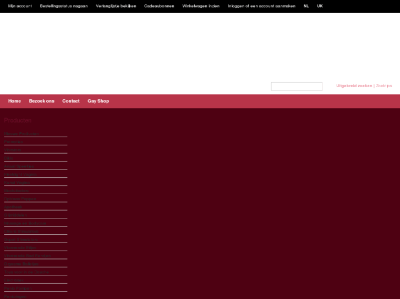Image resolution: width=400 pixels, height=299 pixels.
Task: Open Contact menu item
Action: click(x=71, y=101)
